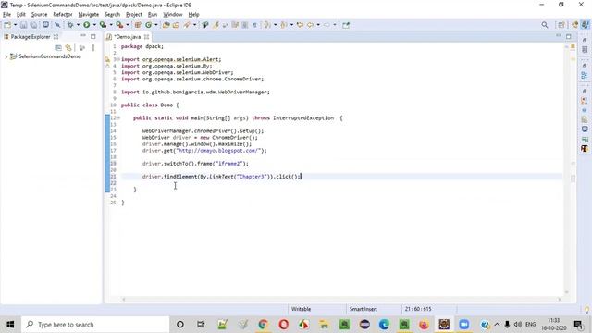The height and width of the screenshot is (333, 592).
Task: Click the External Tools run icon
Action: [119, 25]
